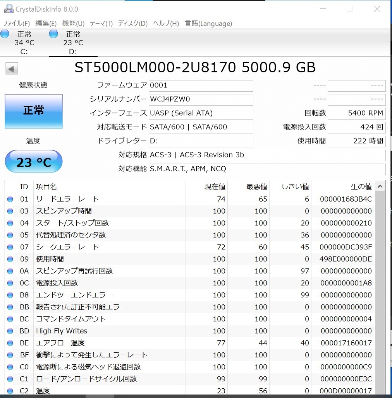Click the 生の値 column header
Image resolution: width=392 pixels, height=398 pixels.
click(361, 187)
